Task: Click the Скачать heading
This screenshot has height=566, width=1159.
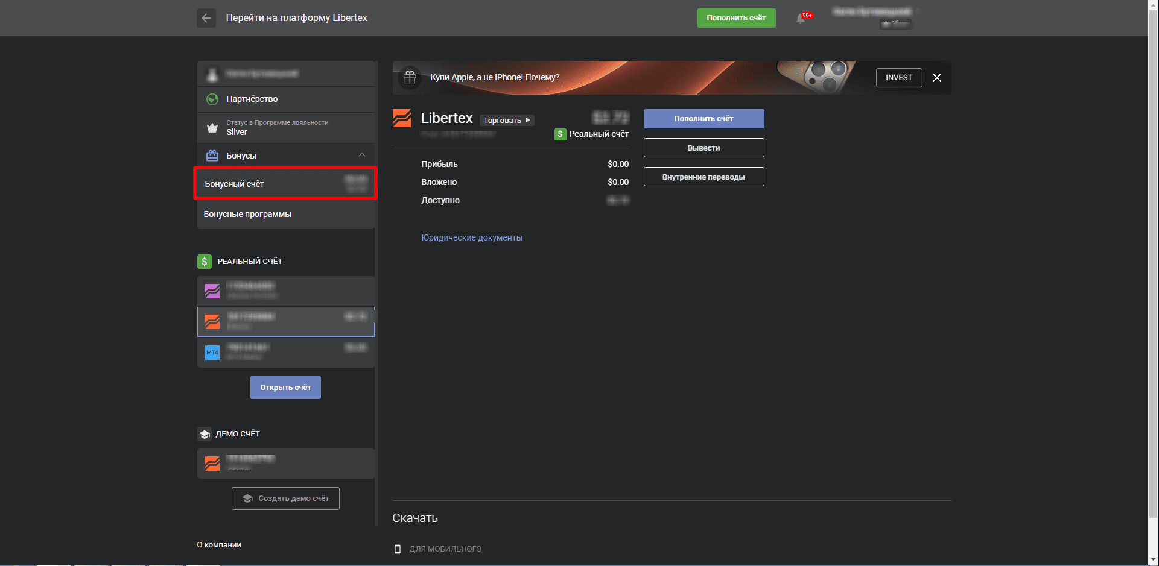Action: click(x=415, y=518)
